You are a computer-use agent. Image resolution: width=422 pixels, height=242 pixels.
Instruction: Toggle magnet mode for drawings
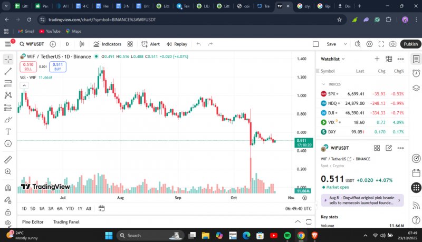[x=8, y=188]
